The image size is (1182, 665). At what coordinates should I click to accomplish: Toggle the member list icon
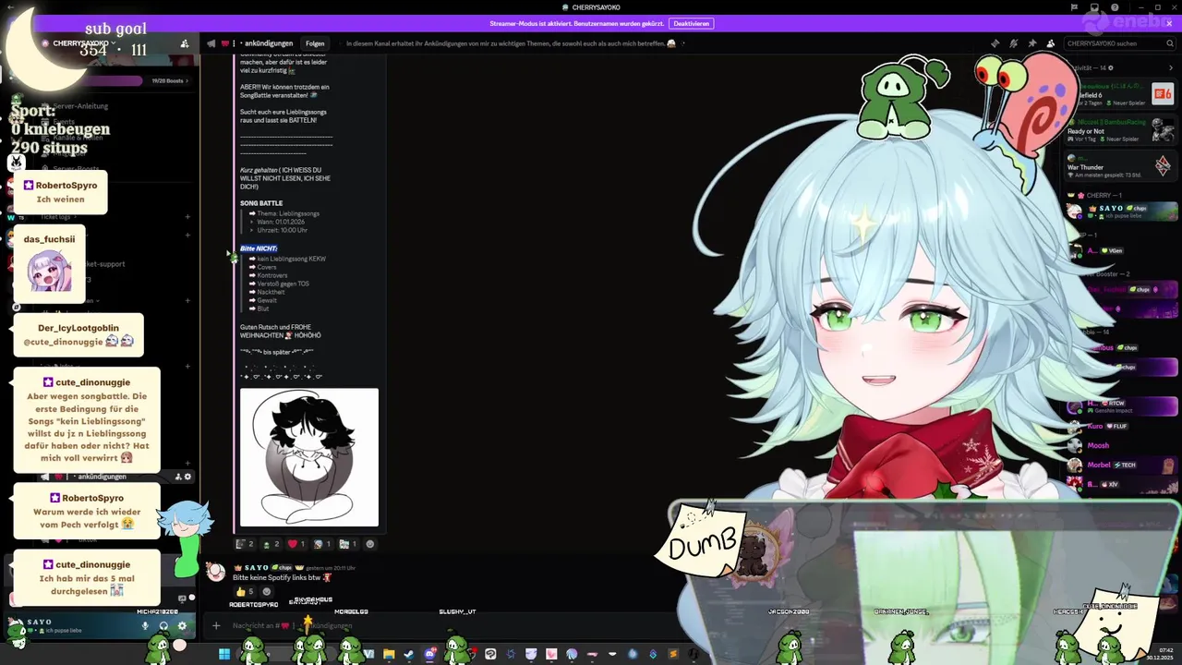[1050, 43]
